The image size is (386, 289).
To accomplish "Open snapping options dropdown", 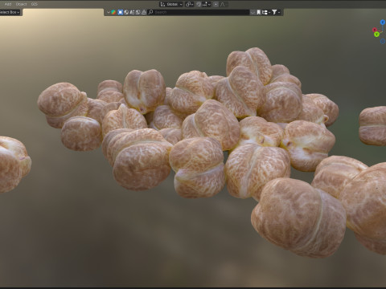I will coord(207,4).
